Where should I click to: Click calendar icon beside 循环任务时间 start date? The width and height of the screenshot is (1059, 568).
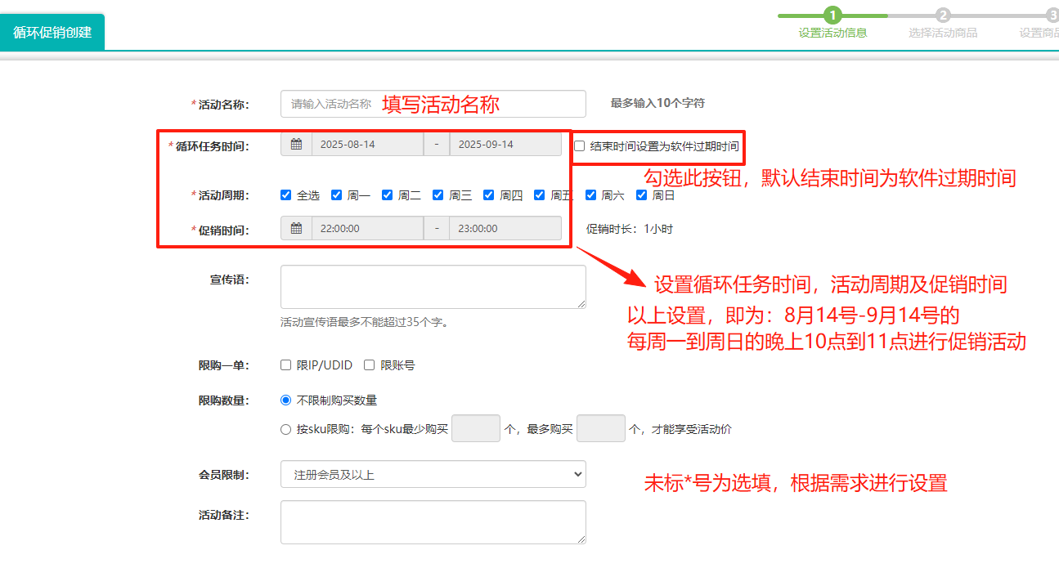point(296,145)
